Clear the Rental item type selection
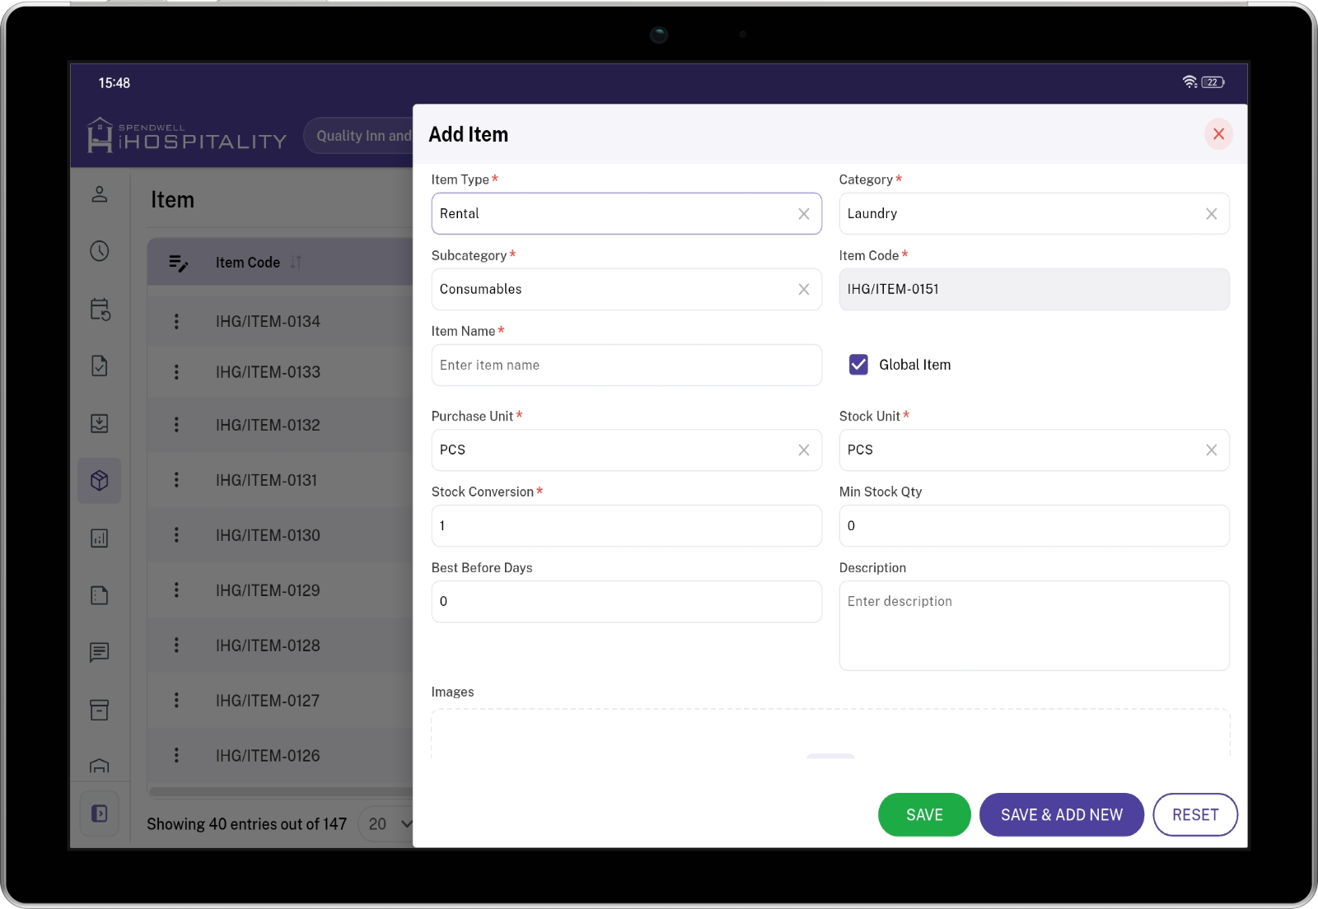This screenshot has height=909, width=1318. (x=804, y=214)
